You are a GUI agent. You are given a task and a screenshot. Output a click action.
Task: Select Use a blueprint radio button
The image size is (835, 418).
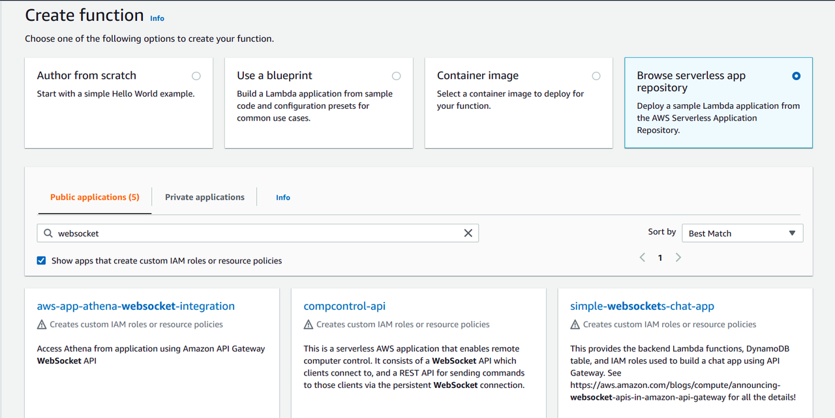(x=396, y=76)
